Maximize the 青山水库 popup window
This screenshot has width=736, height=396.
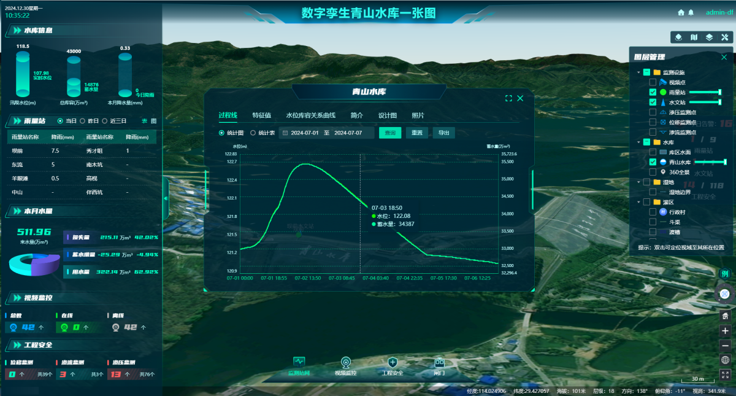click(x=508, y=98)
